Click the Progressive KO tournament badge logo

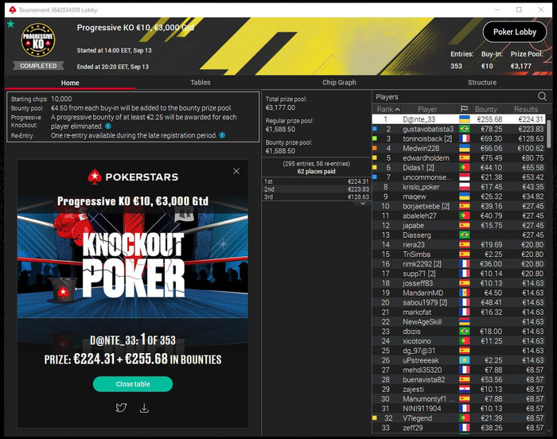[x=38, y=40]
